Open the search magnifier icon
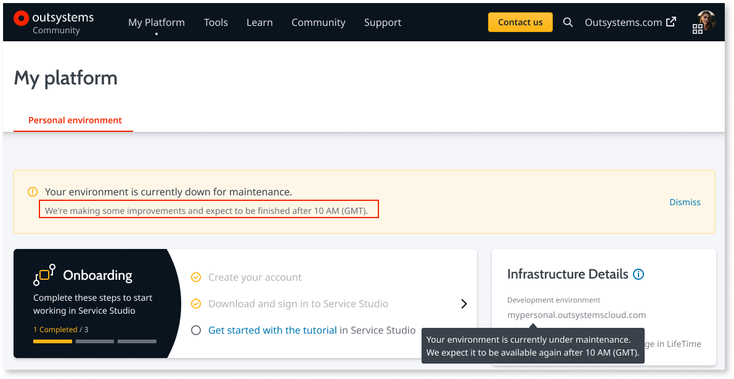Viewport: 734px width, 379px height. click(568, 22)
